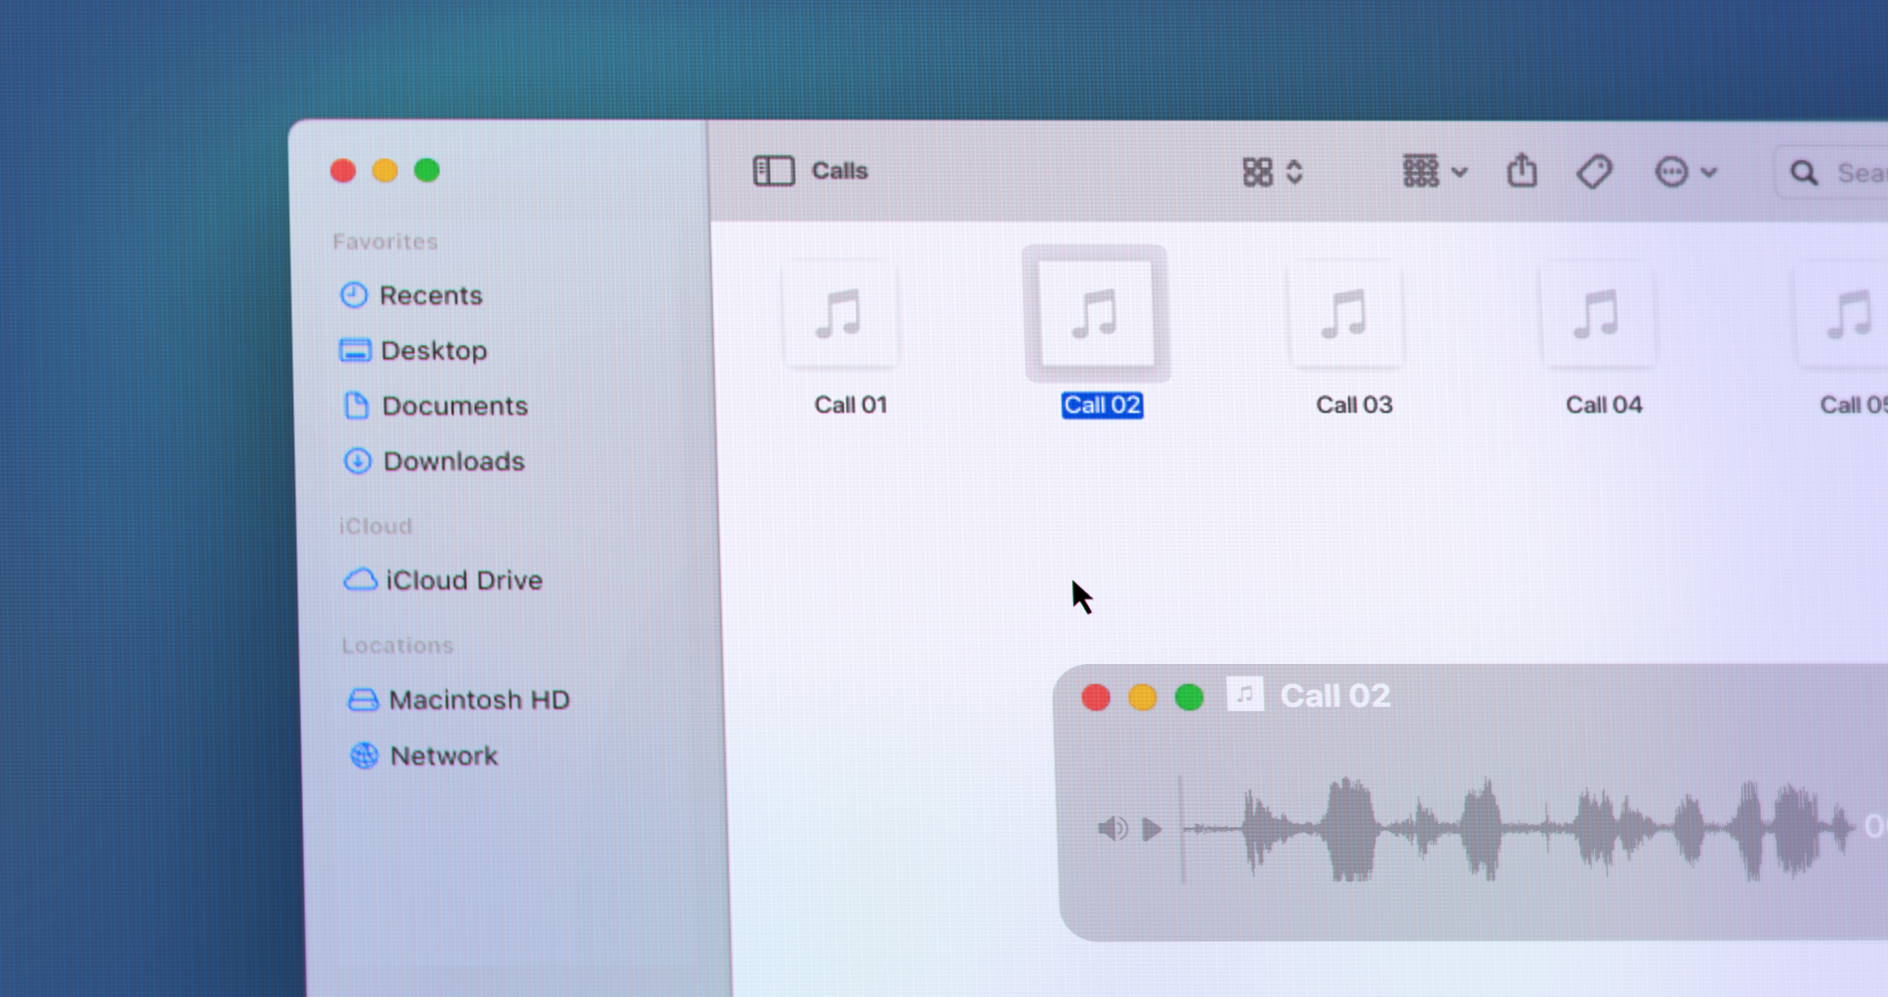1888x997 pixels.
Task: Open Documents in the sidebar
Action: click(453, 406)
